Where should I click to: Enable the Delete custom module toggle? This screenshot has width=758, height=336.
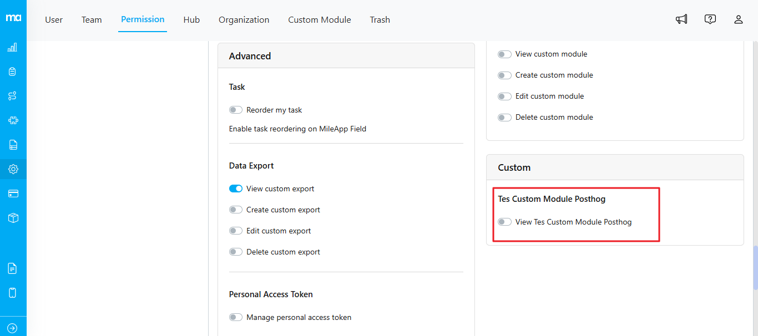(x=504, y=117)
